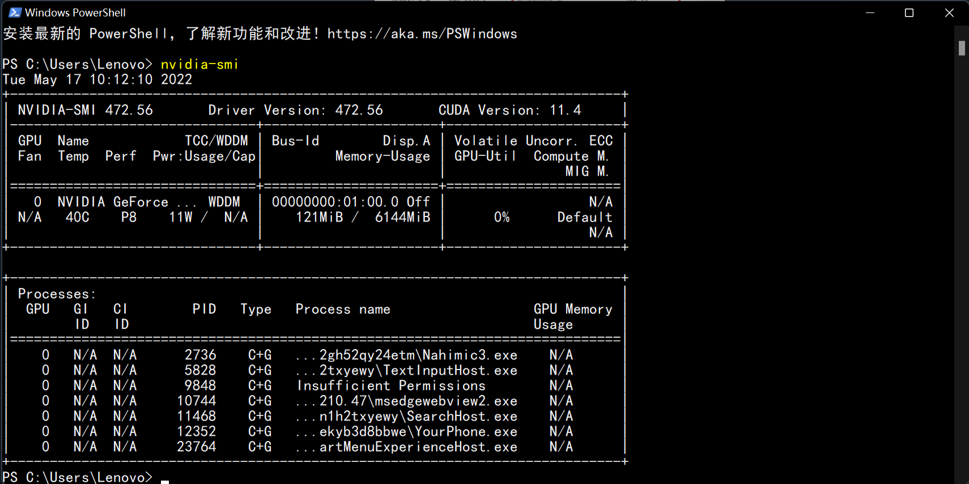Viewport: 969px width, 484px height.
Task: Click the 11W power usage value
Action: click(181, 218)
